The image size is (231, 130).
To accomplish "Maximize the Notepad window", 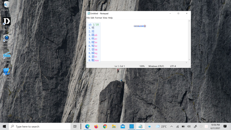I will click(x=178, y=14).
